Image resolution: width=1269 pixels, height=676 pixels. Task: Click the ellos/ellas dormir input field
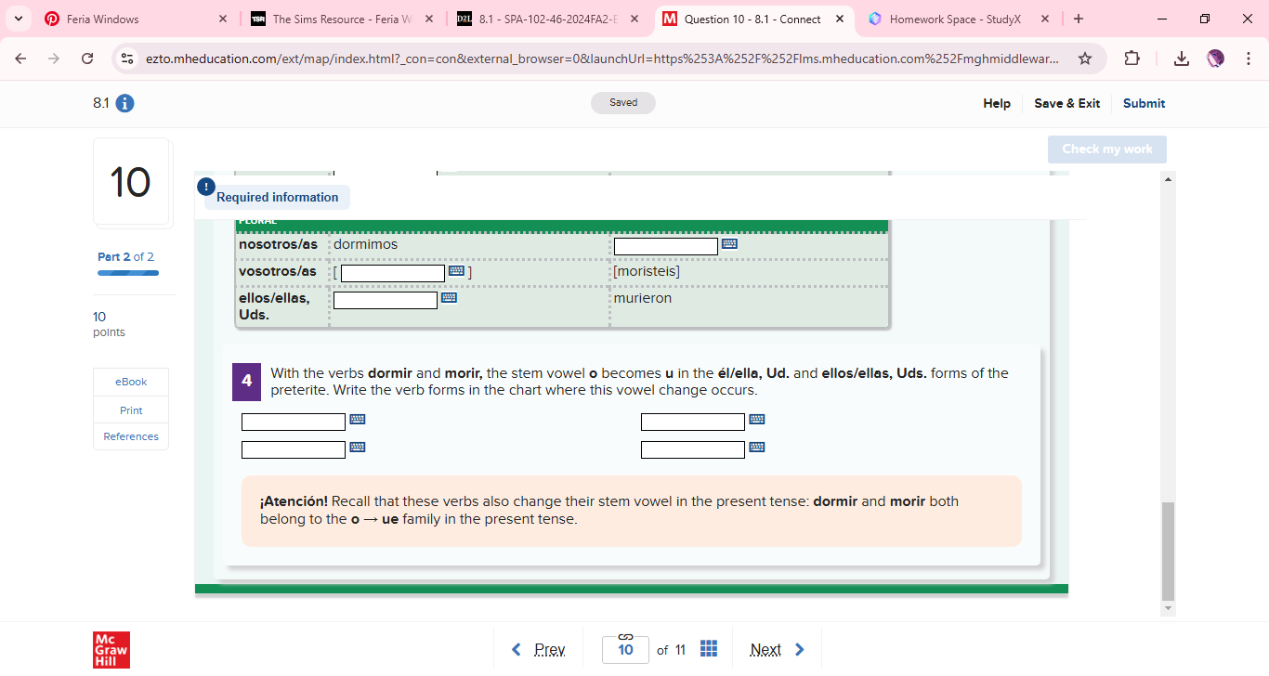point(386,300)
